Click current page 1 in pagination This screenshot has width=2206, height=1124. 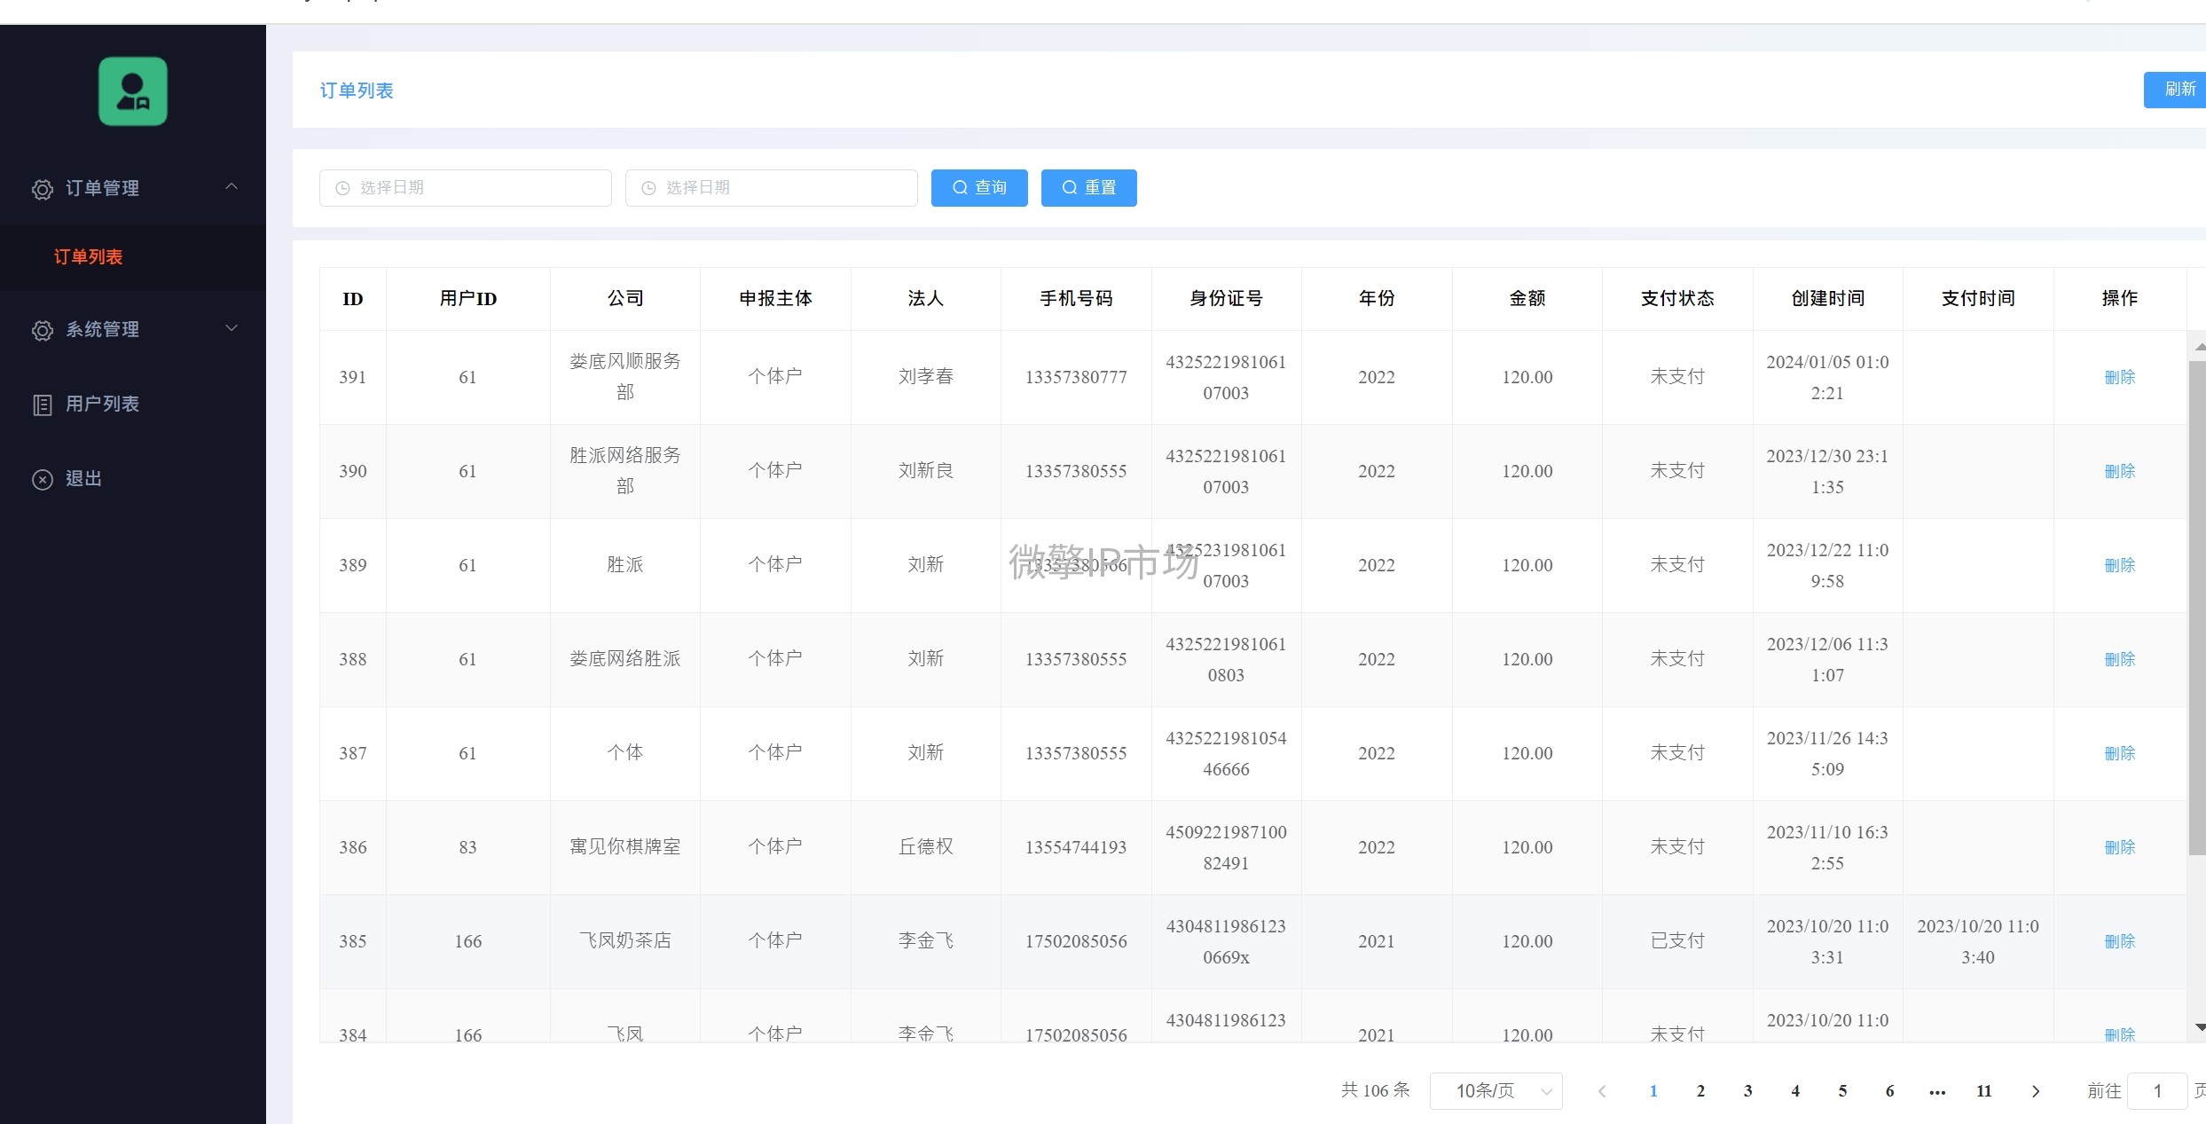point(1653,1091)
